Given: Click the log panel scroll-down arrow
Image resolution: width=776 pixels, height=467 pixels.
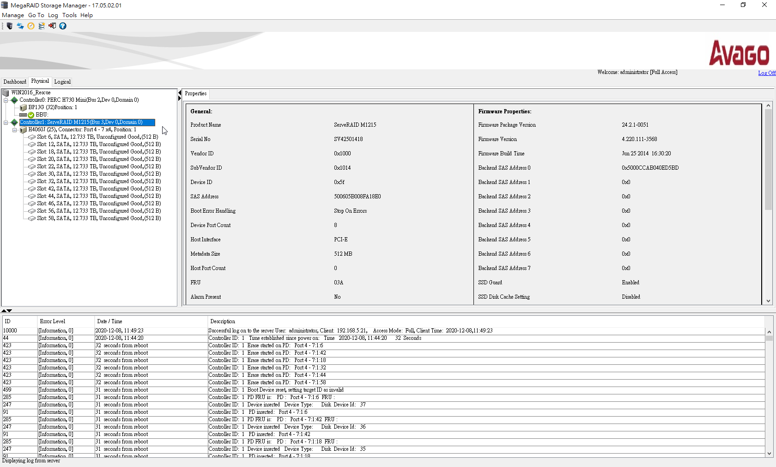Looking at the screenshot, I should point(769,454).
